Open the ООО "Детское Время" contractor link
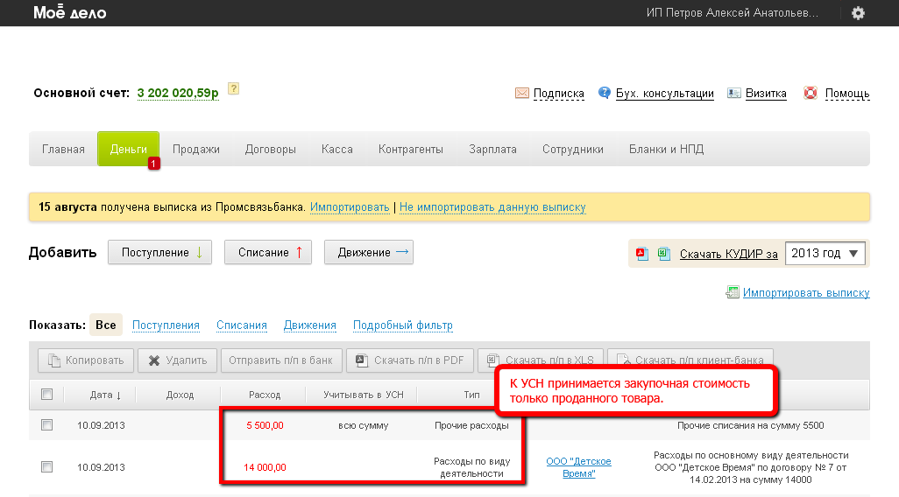 click(578, 467)
